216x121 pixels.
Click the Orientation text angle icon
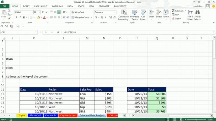tap(64, 12)
